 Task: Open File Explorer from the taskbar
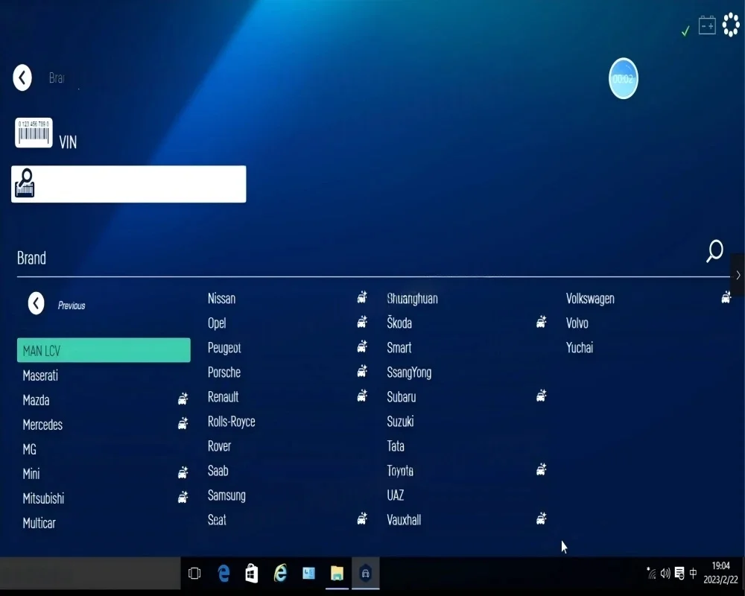(337, 573)
